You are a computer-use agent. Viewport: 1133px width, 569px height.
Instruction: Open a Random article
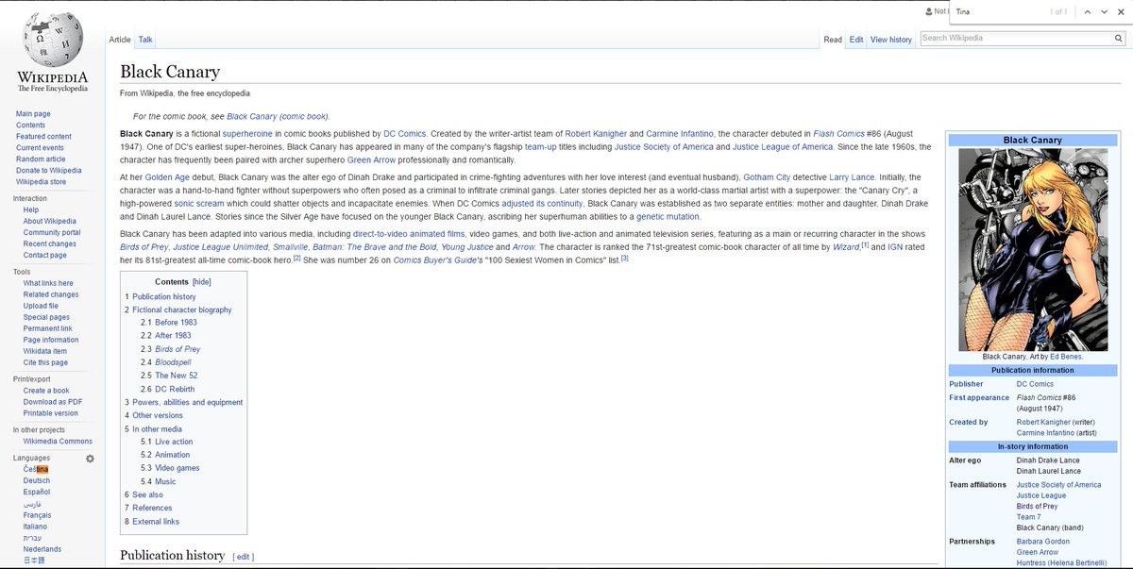coord(41,159)
